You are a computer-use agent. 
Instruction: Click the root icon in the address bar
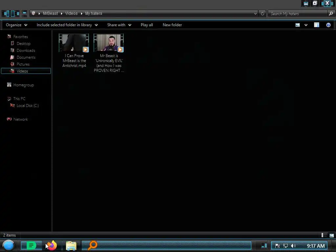click(33, 13)
